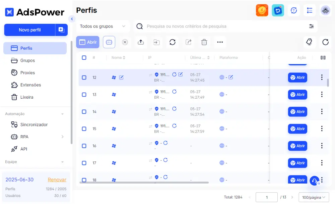The image size is (335, 204).
Task: Click the page number input field
Action: pyautogui.click(x=267, y=197)
